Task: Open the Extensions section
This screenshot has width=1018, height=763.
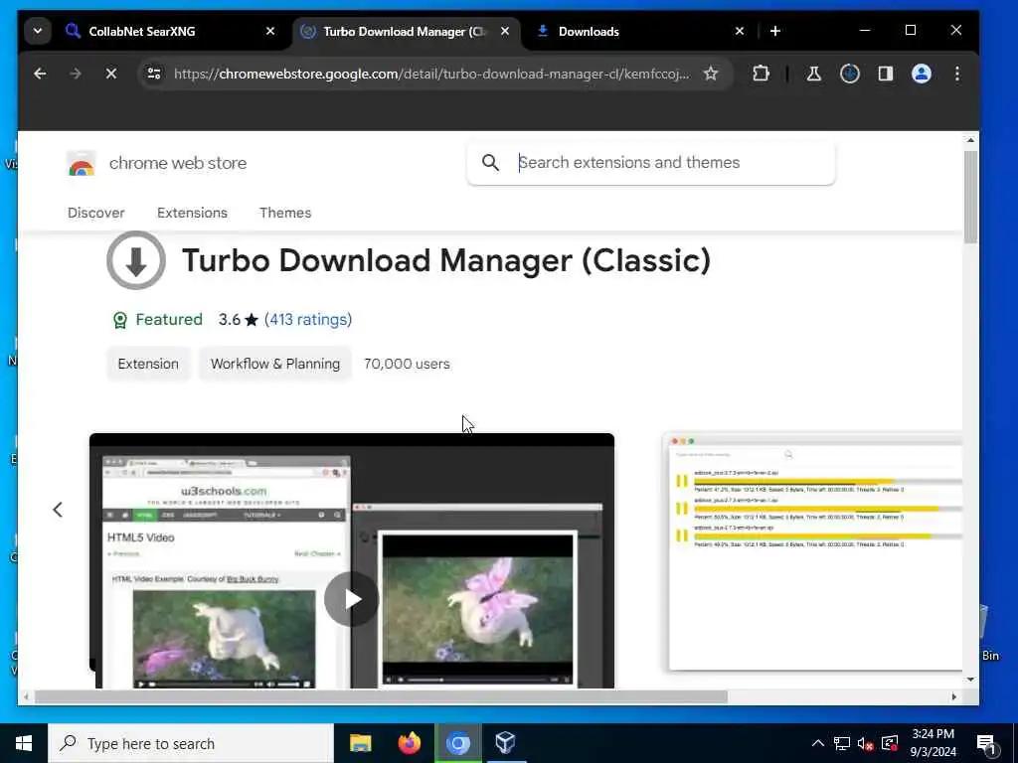Action: coord(192,213)
